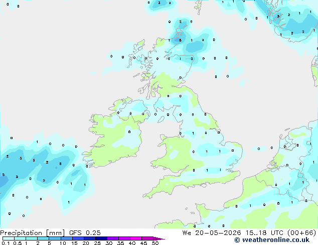Select the 35–40 mm purple legend swatch

(124, 238)
